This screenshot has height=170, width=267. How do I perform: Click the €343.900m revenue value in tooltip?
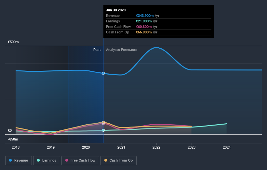[x=145, y=16]
